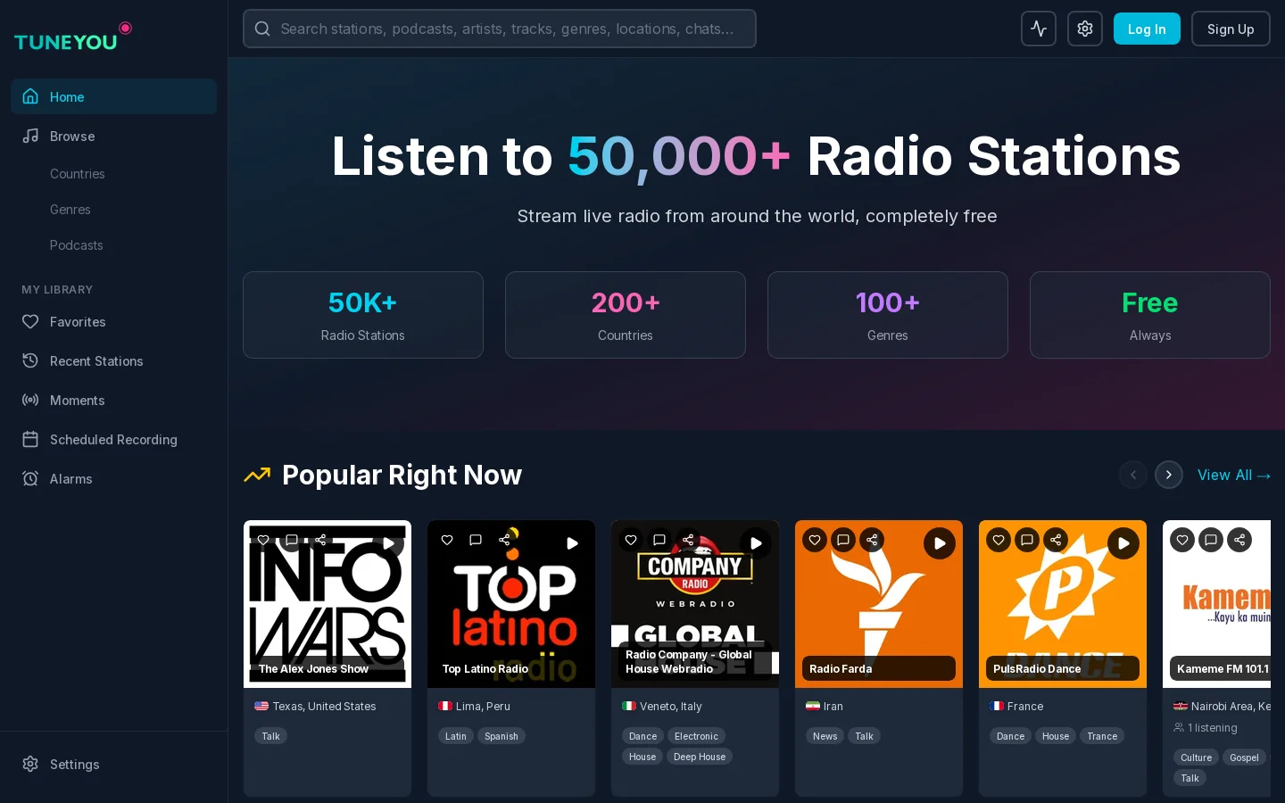
Task: Favorite the Top Latino Radio station
Action: (x=447, y=540)
